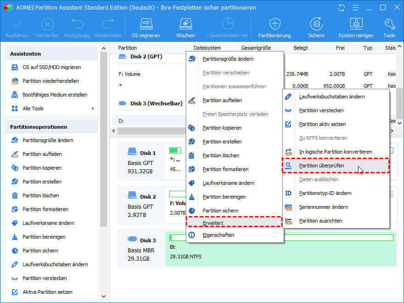The image size is (404, 303).
Task: Open System reinigen in toolbar
Action: 356,28
